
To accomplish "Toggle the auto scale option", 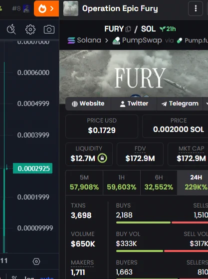I will point(47,277).
